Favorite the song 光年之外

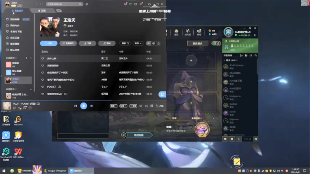point(43,58)
